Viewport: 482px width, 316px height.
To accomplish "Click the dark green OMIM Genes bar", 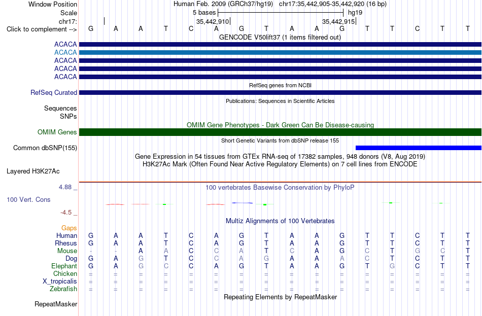I will tap(280, 132).
